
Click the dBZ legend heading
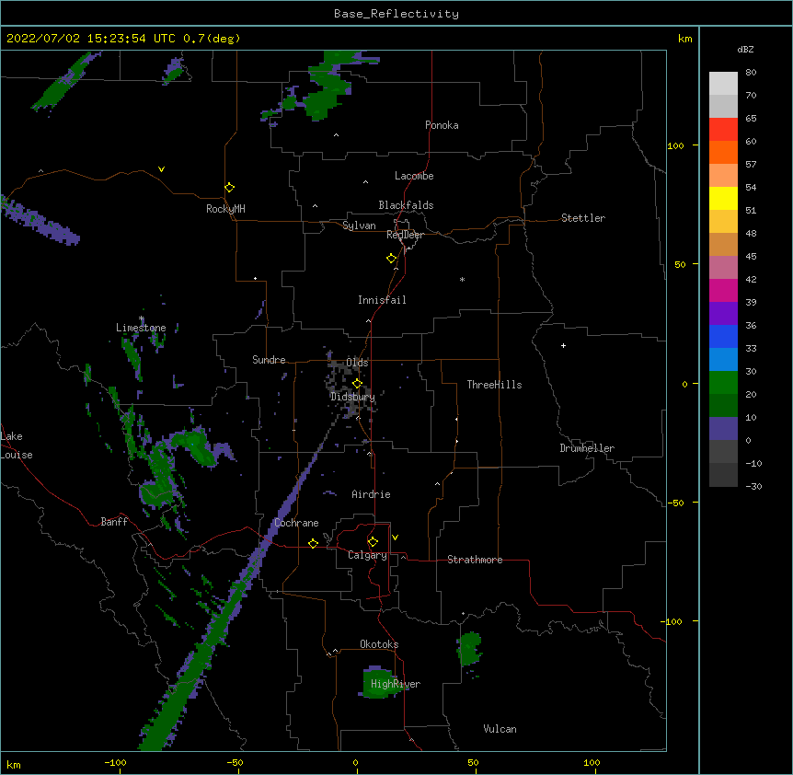click(x=745, y=50)
